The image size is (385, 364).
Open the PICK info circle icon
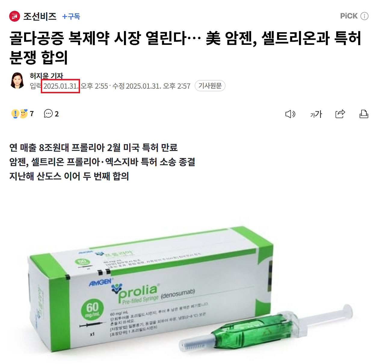[364, 16]
